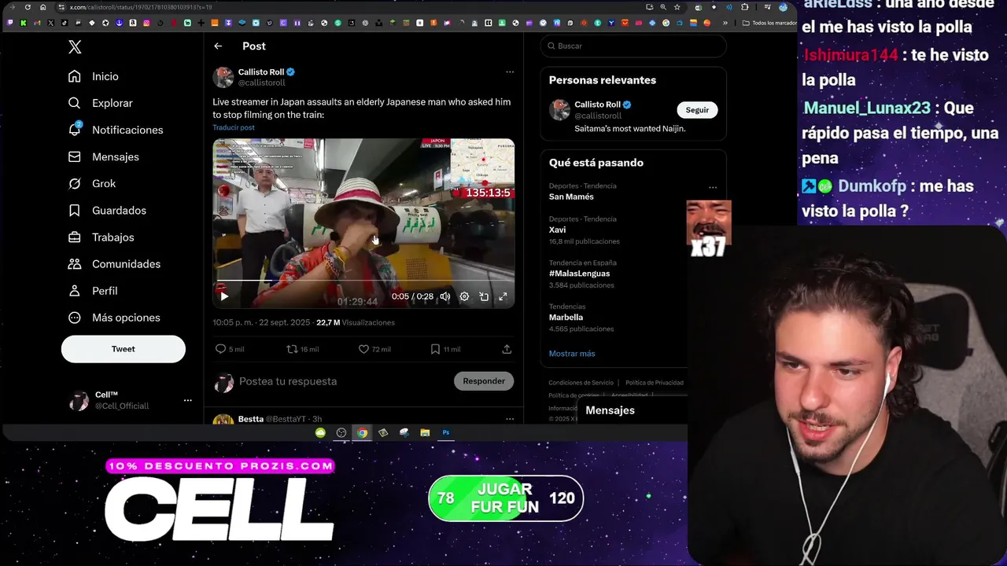The width and height of the screenshot is (1007, 566).
Task: Open Todos los marcadores bookmarks folder
Action: click(x=770, y=23)
